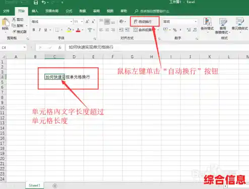Add a new sheet with plus icon

tap(55, 185)
